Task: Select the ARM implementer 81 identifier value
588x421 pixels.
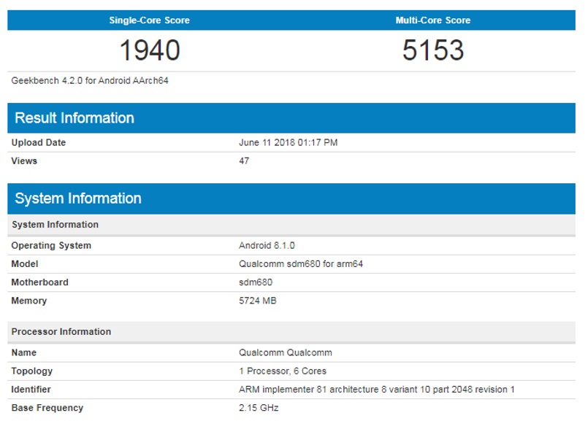Action: pos(376,389)
